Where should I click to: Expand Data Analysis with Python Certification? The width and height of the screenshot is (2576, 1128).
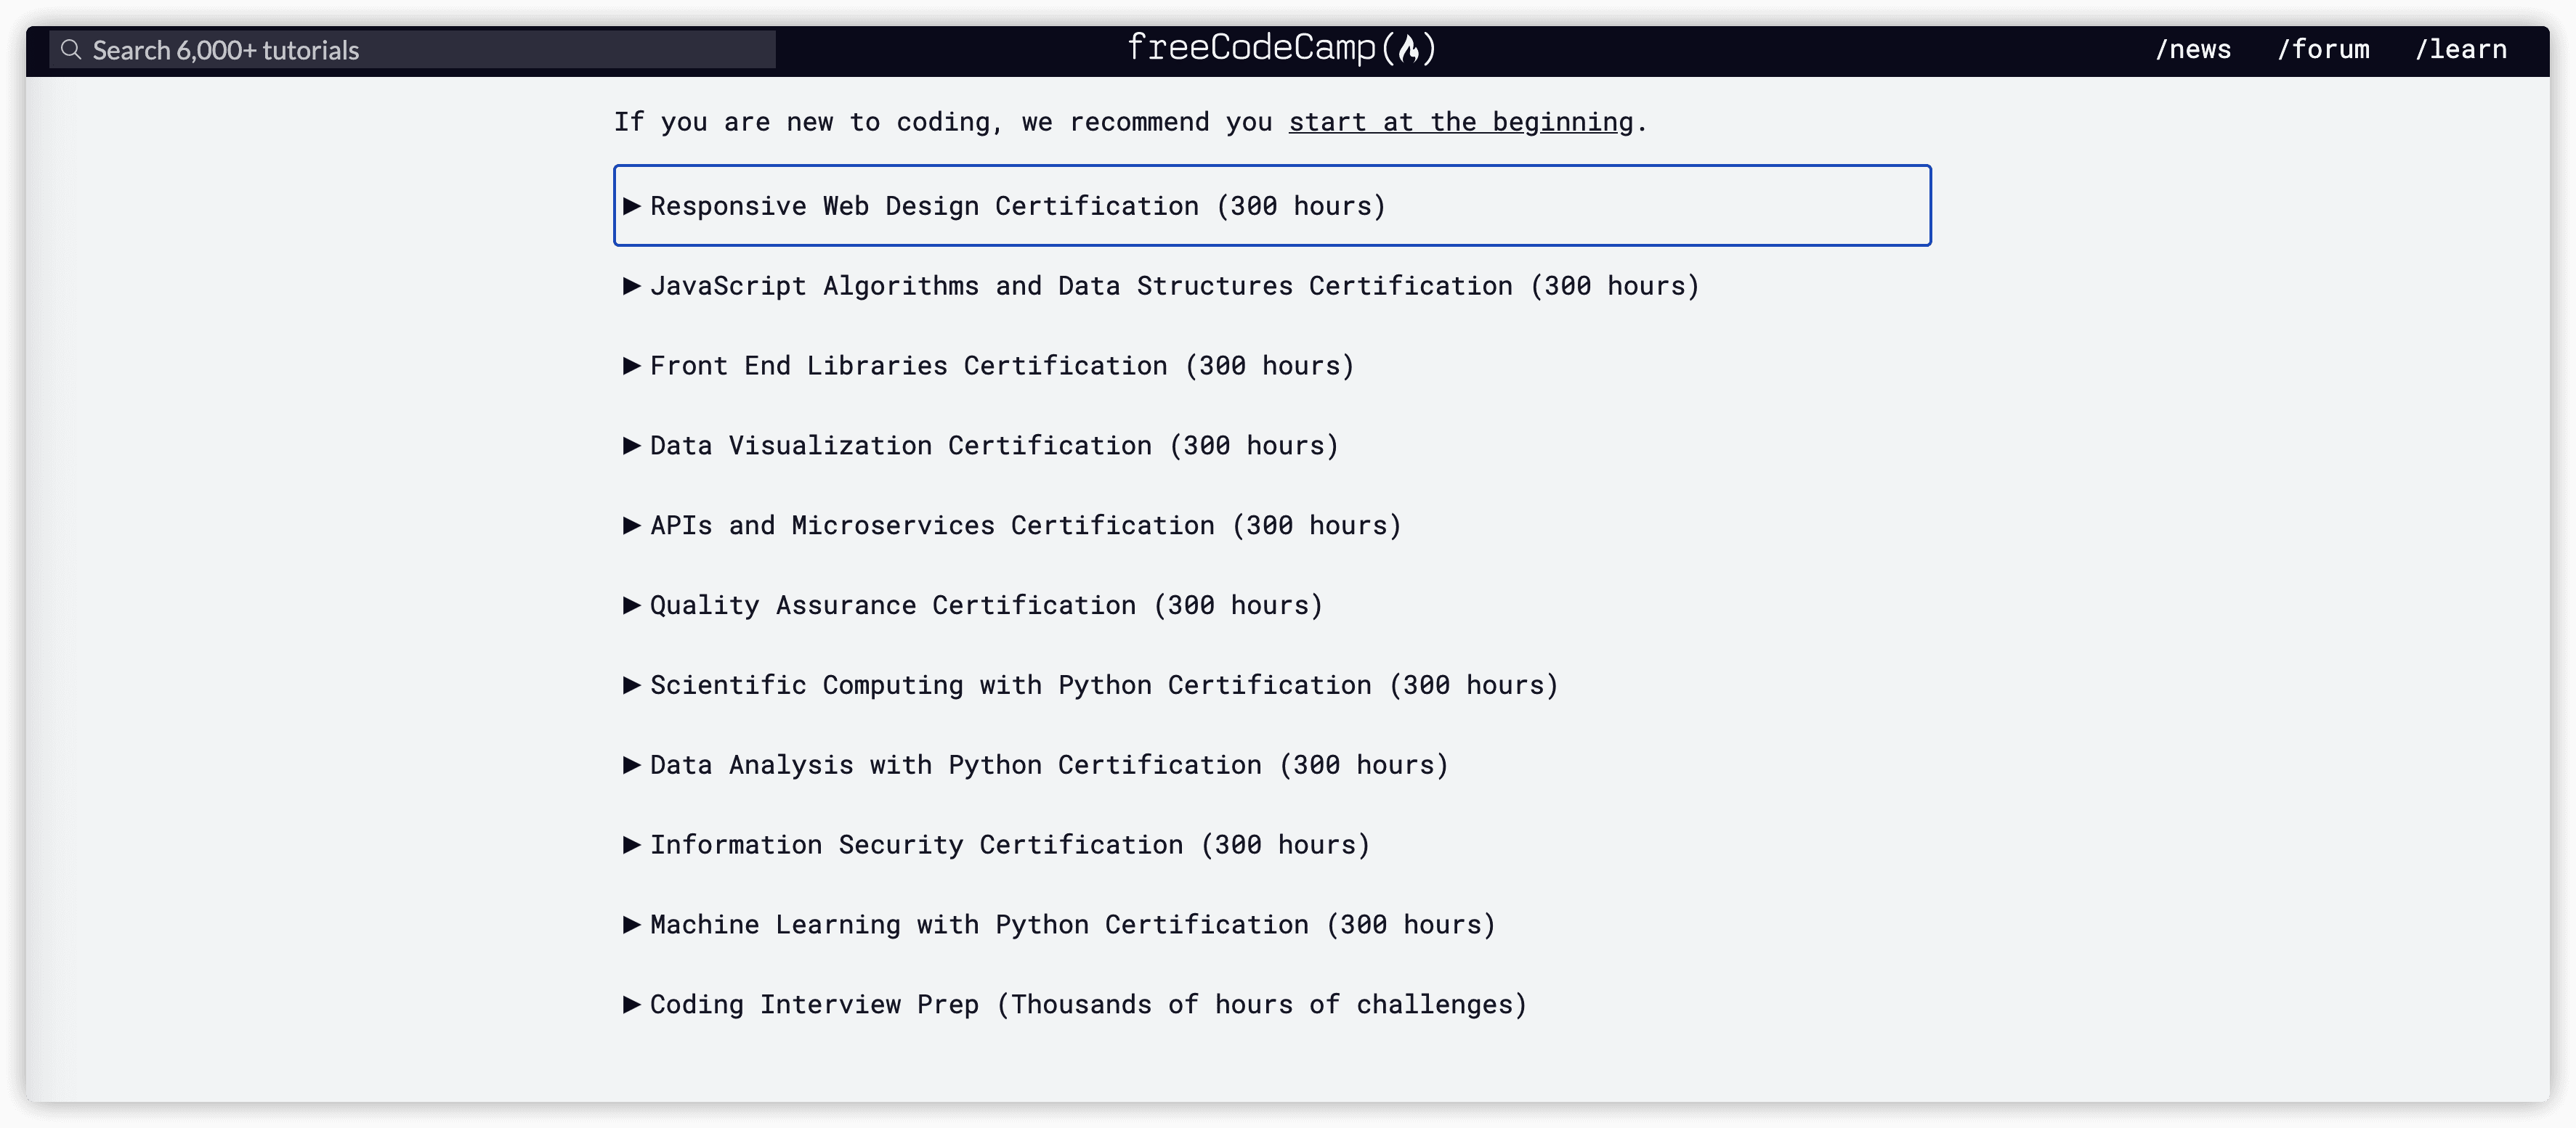tap(1048, 765)
